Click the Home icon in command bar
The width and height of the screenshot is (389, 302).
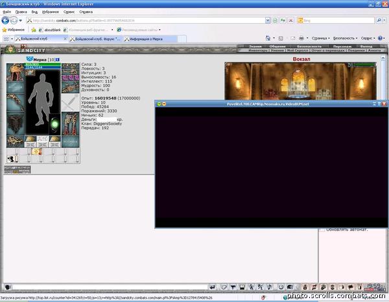[x=268, y=38]
